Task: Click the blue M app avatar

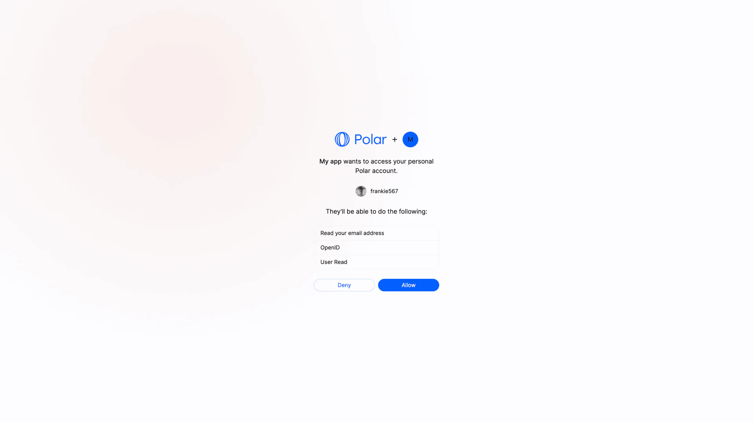Action: coord(410,139)
